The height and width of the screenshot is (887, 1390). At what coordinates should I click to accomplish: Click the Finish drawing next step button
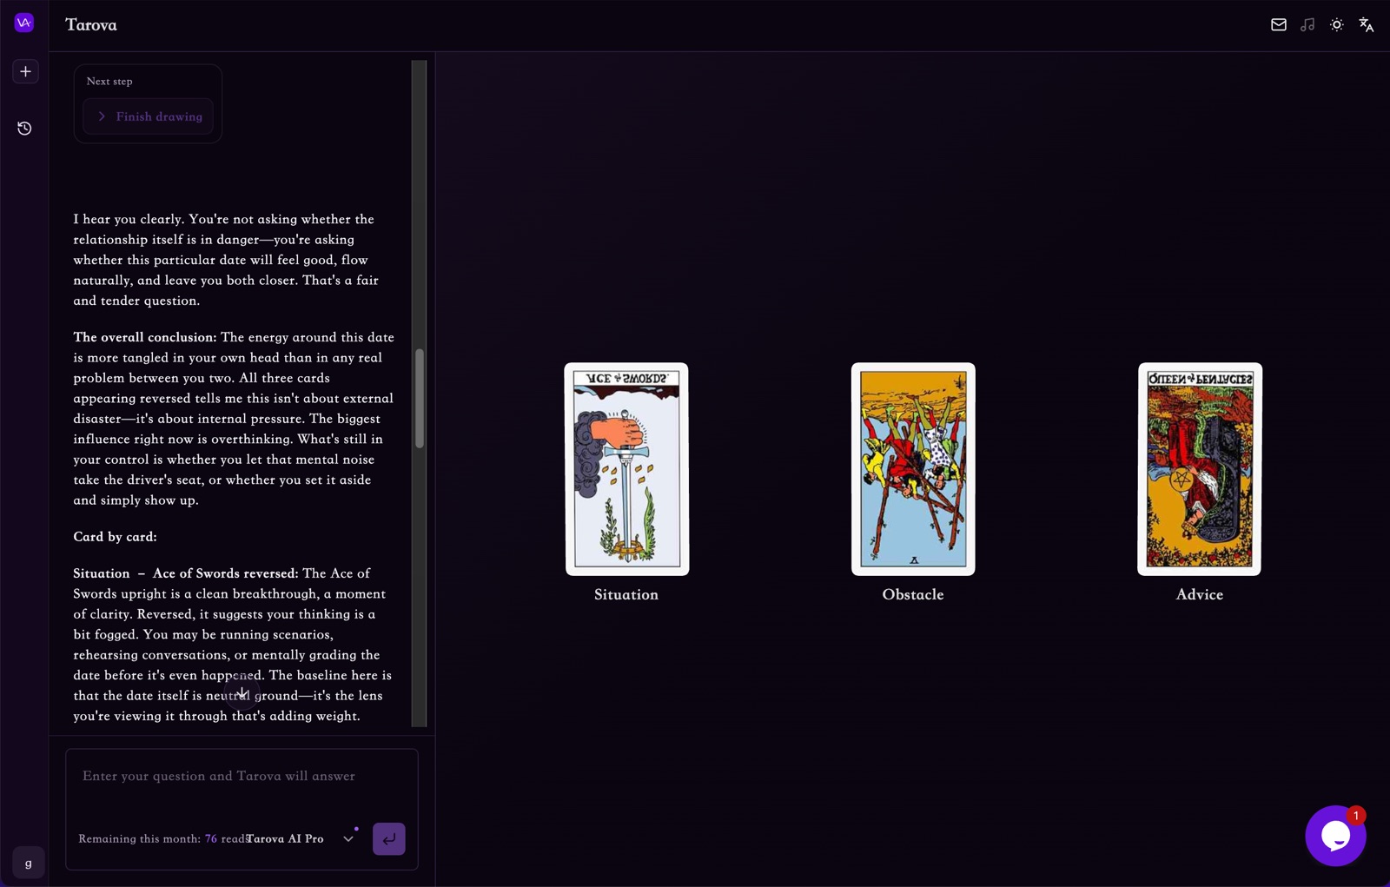(149, 116)
